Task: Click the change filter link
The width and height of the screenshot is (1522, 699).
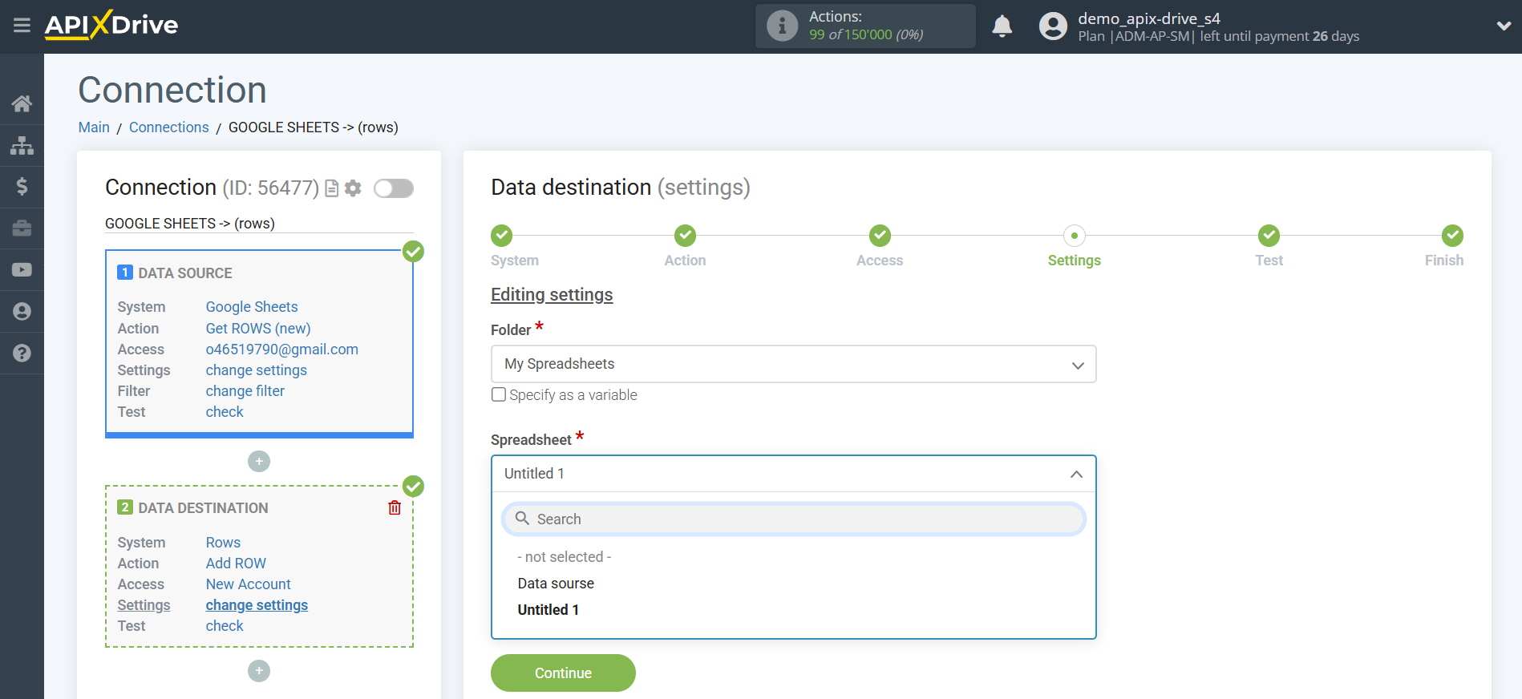Action: pyautogui.click(x=245, y=391)
